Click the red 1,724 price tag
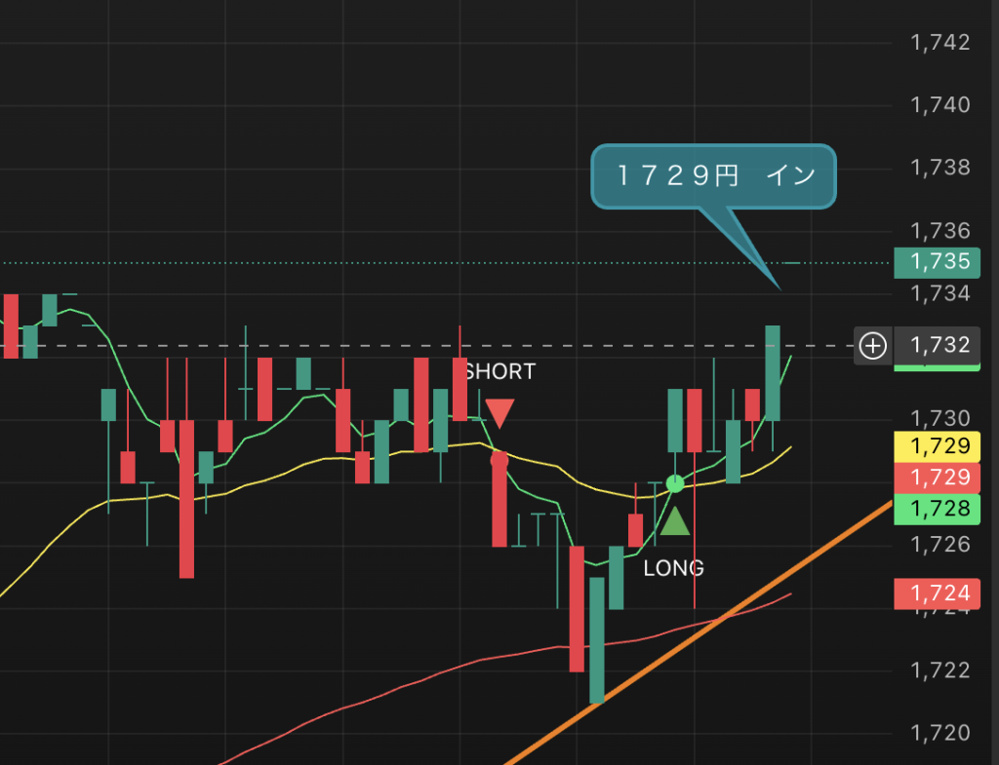 [x=937, y=592]
